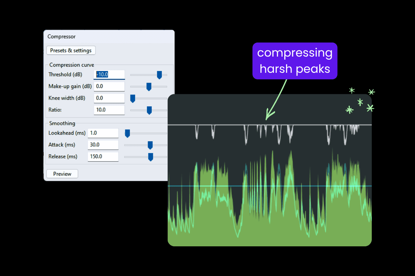The width and height of the screenshot is (415, 276).
Task: Select the Threshold (dB) value field
Action: pyautogui.click(x=109, y=75)
